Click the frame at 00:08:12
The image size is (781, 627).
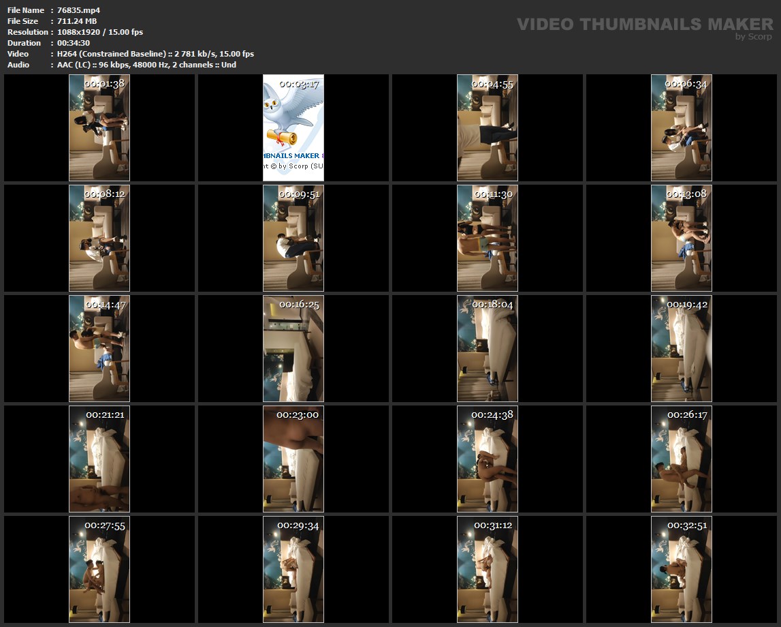[x=99, y=238]
